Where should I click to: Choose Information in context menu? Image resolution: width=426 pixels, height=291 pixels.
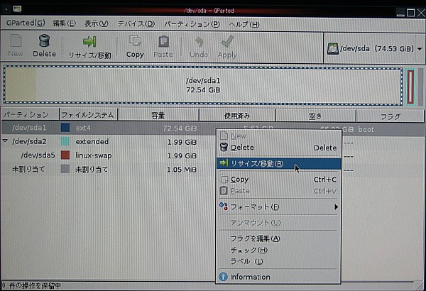278,277
